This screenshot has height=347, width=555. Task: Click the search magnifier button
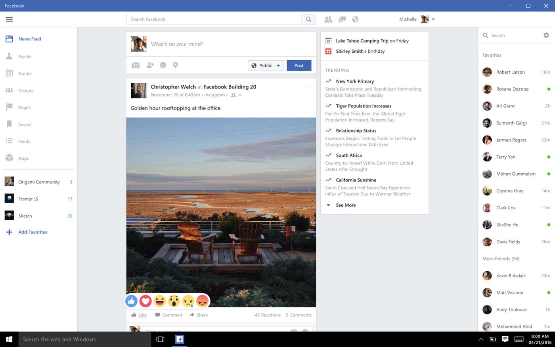[x=308, y=19]
